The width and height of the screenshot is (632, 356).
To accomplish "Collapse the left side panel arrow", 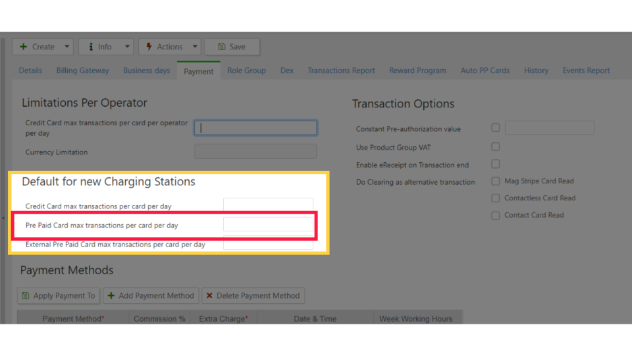I will pos(3,218).
